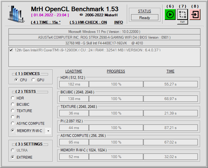This screenshot has width=208, height=168.
Task: Click the ASYNC COMPUTE loadtime 95 ms
Action: (74, 142)
